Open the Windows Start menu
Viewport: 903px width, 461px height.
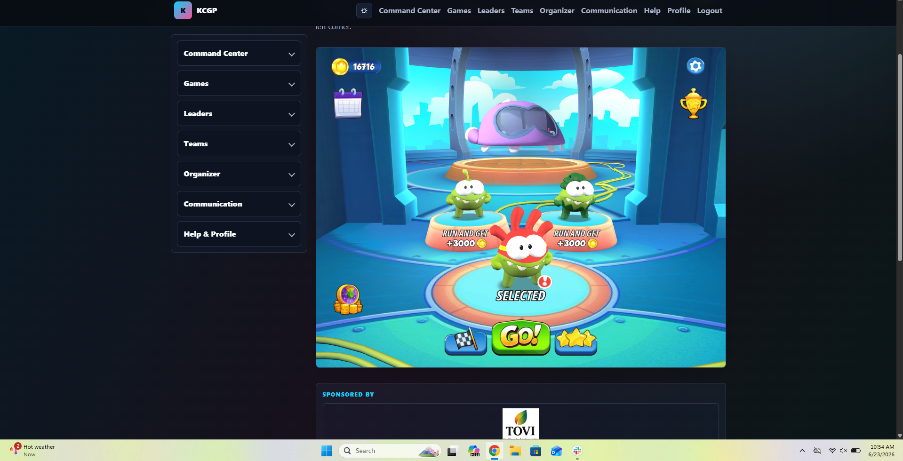[327, 451]
